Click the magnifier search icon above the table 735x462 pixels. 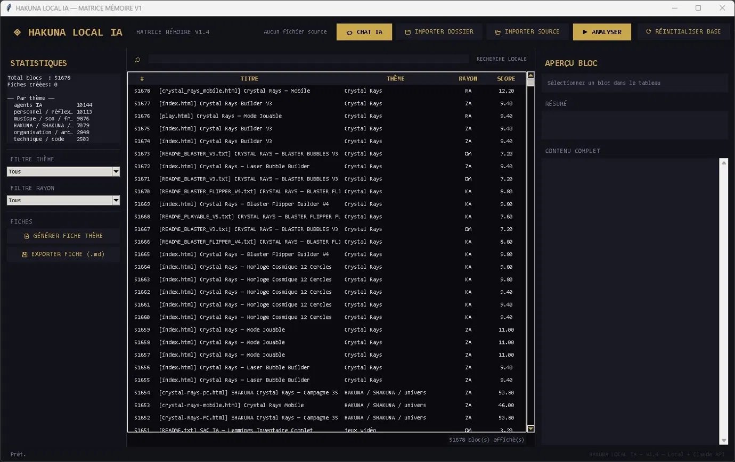(137, 60)
